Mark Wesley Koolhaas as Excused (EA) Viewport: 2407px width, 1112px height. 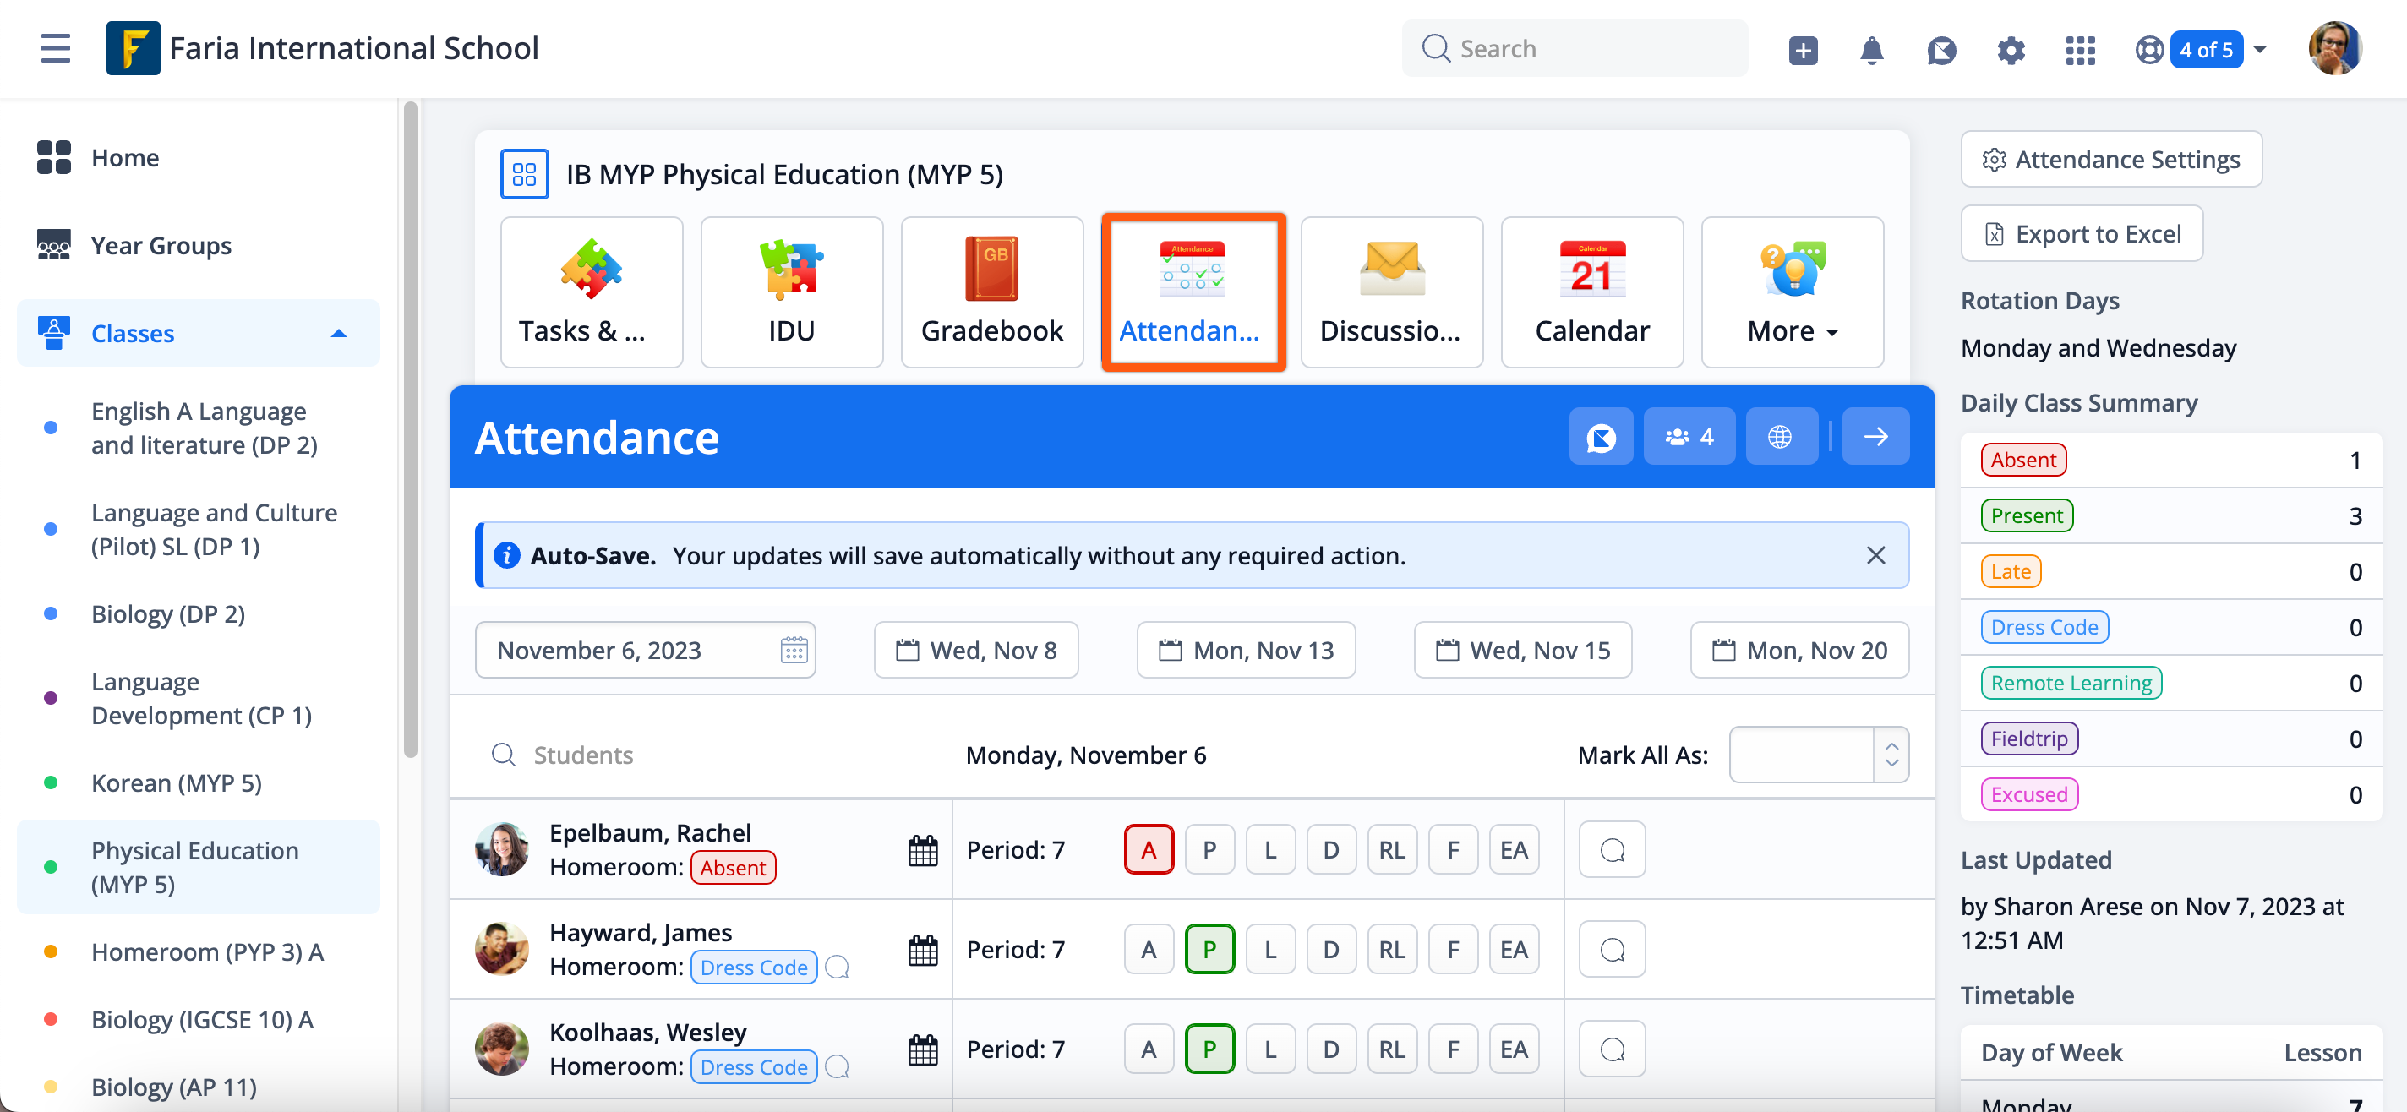[x=1513, y=1049]
